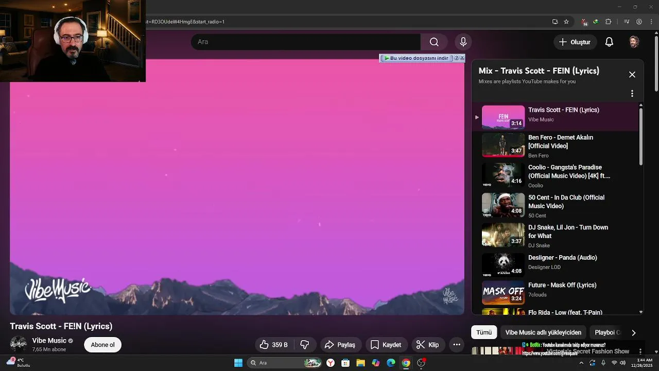The width and height of the screenshot is (659, 371).
Task: Click the playlist panel scrollbar
Action: 641,137
